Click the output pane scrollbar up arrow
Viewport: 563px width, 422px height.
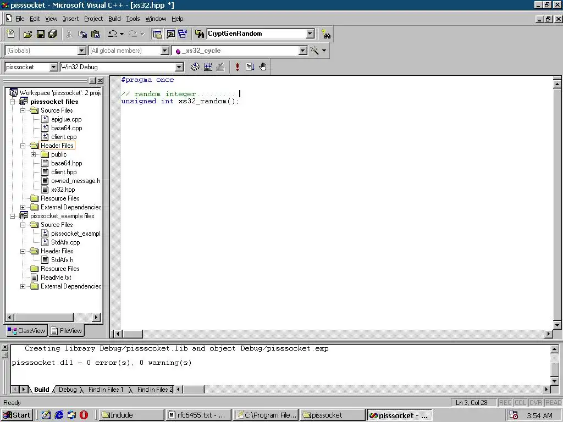click(554, 349)
